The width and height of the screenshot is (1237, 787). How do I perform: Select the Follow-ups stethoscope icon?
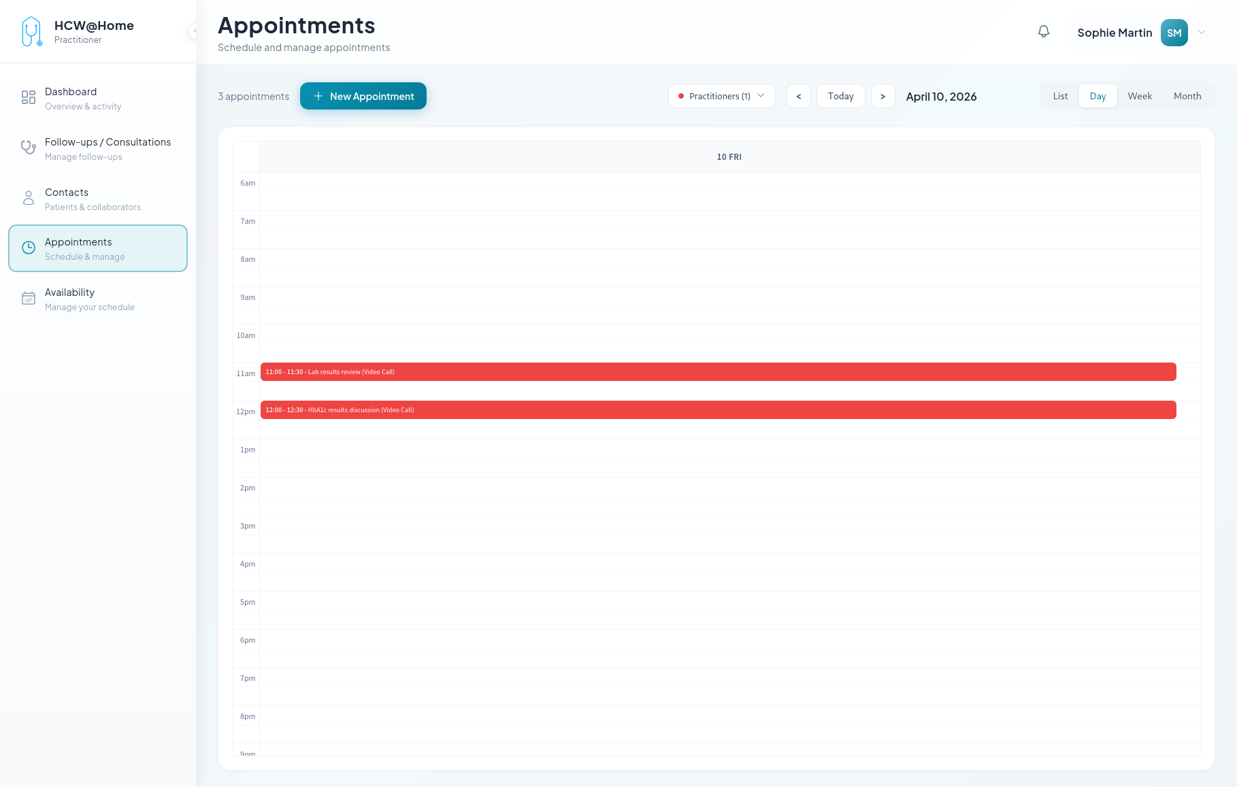pos(28,148)
